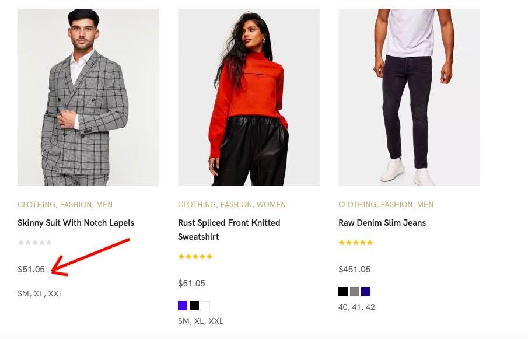The image size is (528, 339).
Task: Select the blue swatch for the sweatshirt
Action: 183,306
